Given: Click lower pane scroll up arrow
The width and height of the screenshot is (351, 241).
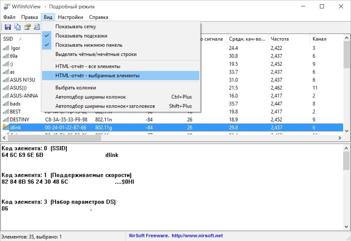Looking at the screenshot, I should [x=346, y=148].
